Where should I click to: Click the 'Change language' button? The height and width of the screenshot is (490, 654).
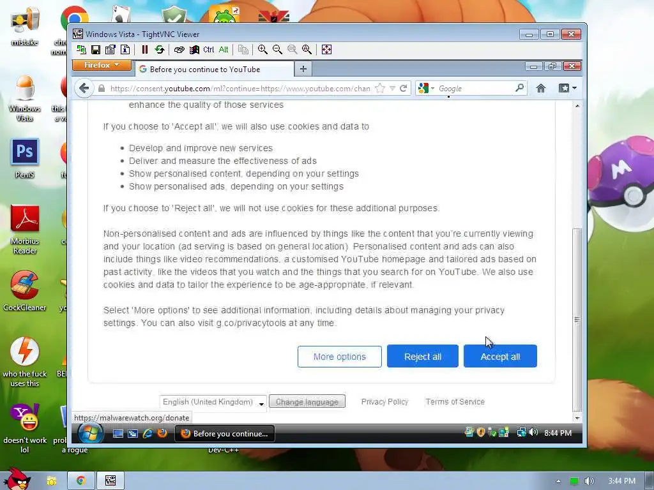(307, 402)
